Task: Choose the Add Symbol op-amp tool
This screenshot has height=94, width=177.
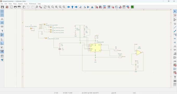Action: tap(175, 20)
